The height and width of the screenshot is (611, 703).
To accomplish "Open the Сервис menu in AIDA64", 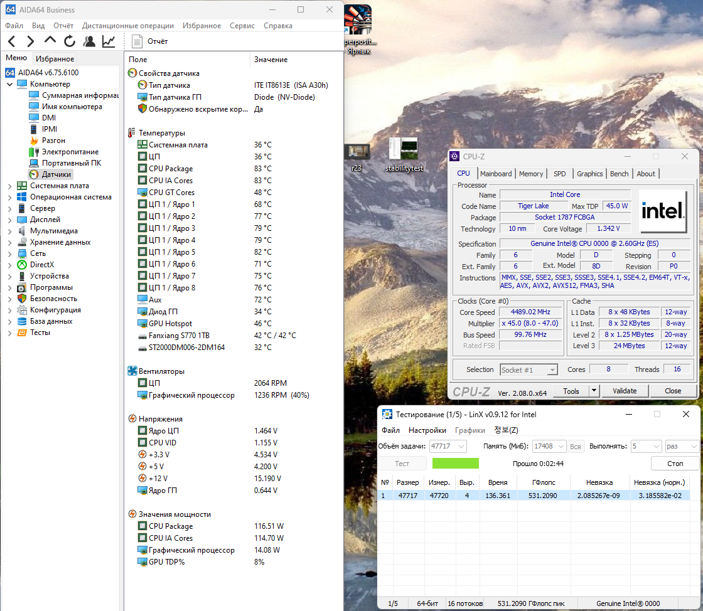I will [242, 26].
